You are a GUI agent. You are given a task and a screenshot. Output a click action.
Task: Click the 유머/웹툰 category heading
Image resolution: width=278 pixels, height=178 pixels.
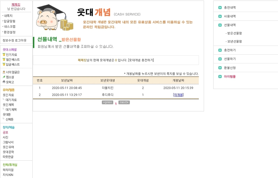tap(9, 90)
